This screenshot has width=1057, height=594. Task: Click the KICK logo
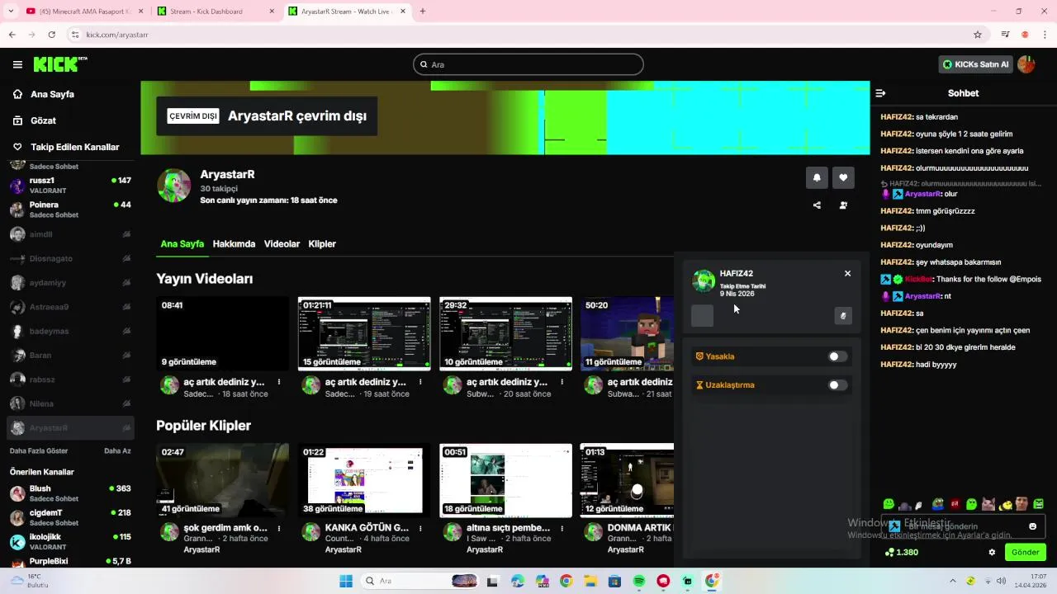(60, 64)
